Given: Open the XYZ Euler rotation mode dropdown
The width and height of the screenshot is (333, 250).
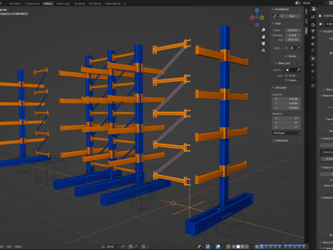Looking at the screenshot, I should pos(287,133).
